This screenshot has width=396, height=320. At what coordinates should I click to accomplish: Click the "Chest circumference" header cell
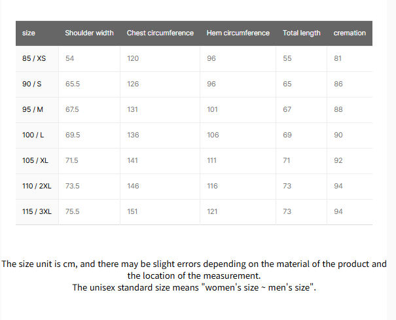tap(160, 33)
